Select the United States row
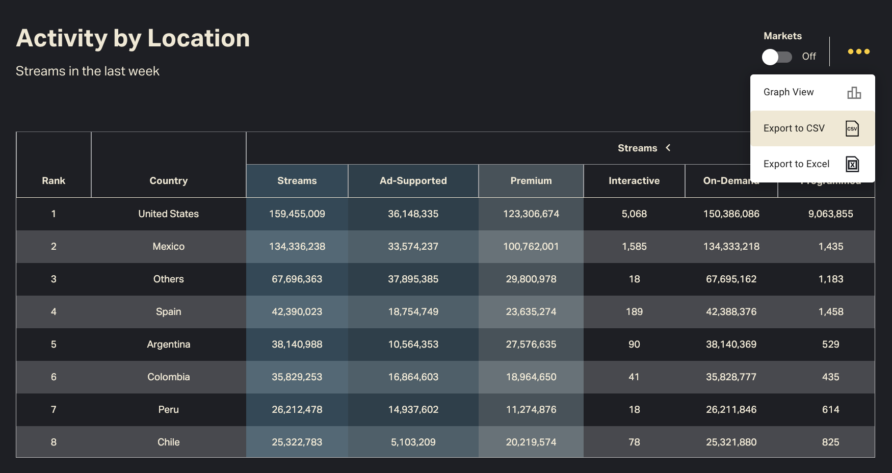892x473 pixels. click(x=168, y=214)
